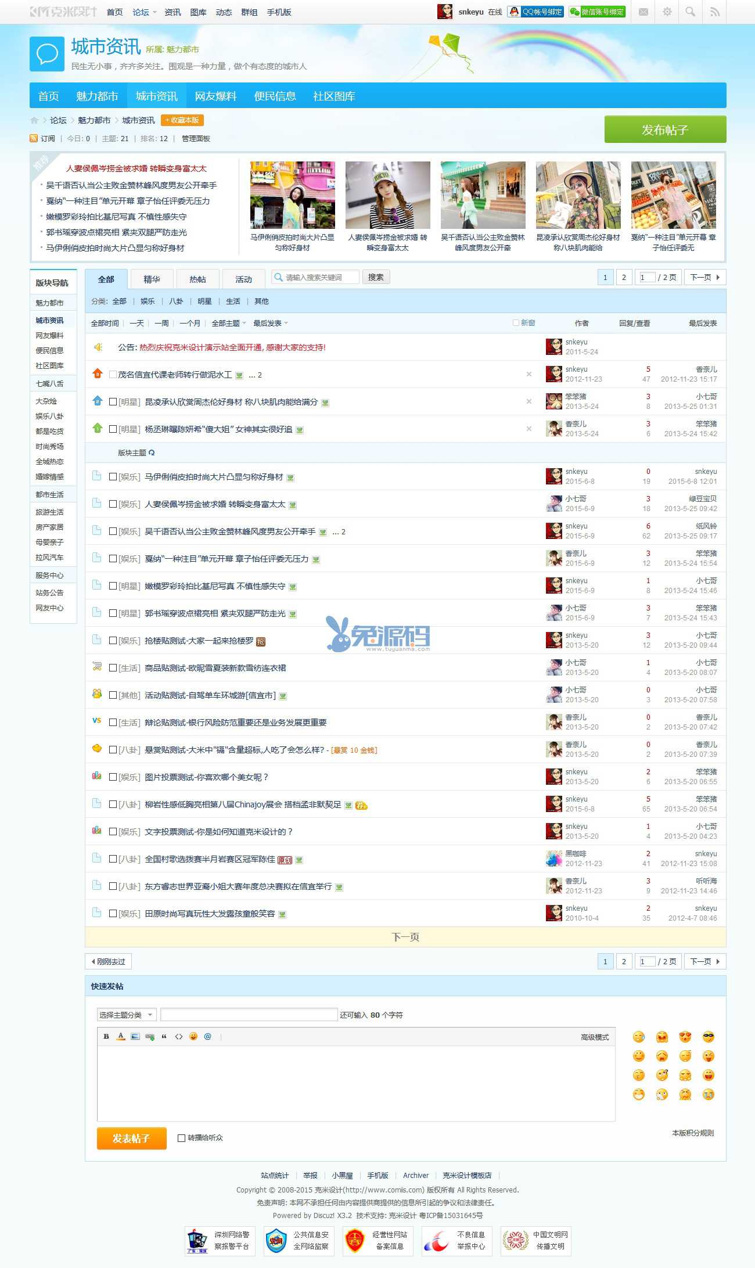Toggle the 转播给听众 checkbox

[181, 1138]
